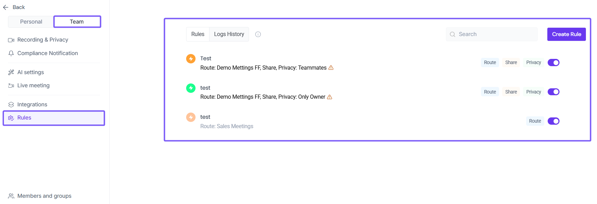This screenshot has width=597, height=204.
Task: Click the back arrow icon
Action: [6, 7]
